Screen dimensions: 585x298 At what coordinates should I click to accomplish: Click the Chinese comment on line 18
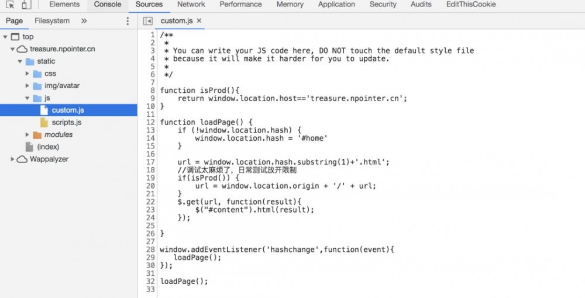click(x=237, y=170)
